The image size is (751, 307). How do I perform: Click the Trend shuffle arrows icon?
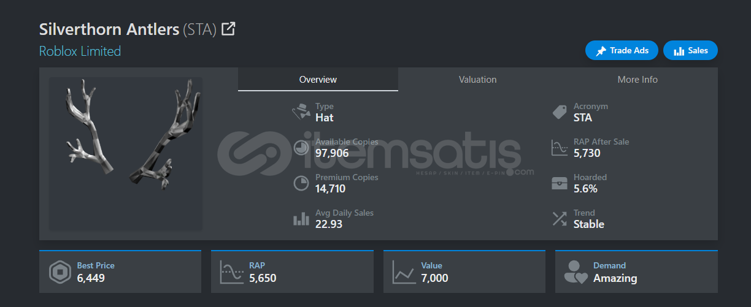pyautogui.click(x=559, y=219)
